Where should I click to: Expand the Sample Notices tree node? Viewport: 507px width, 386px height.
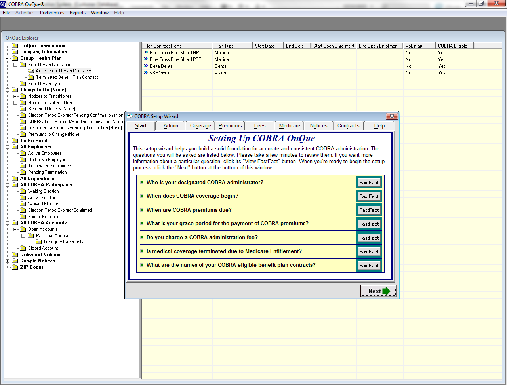(8, 261)
